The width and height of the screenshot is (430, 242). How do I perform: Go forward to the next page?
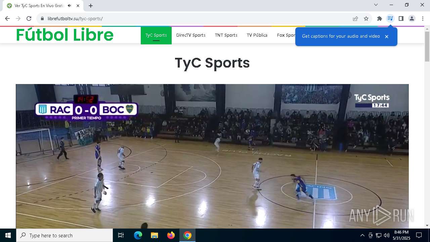point(18,18)
